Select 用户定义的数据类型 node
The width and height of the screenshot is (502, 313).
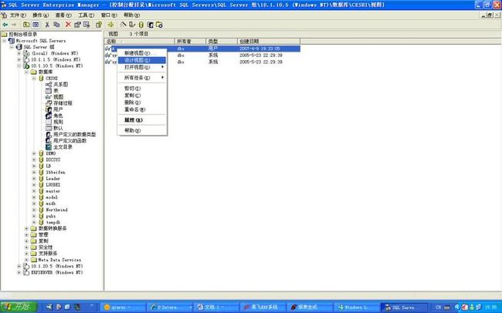click(74, 135)
